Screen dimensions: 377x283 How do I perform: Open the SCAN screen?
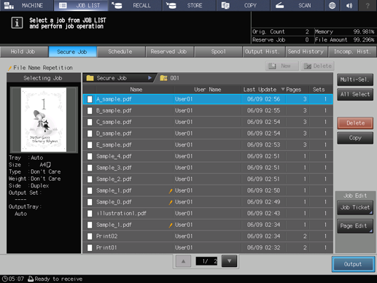(298, 5)
